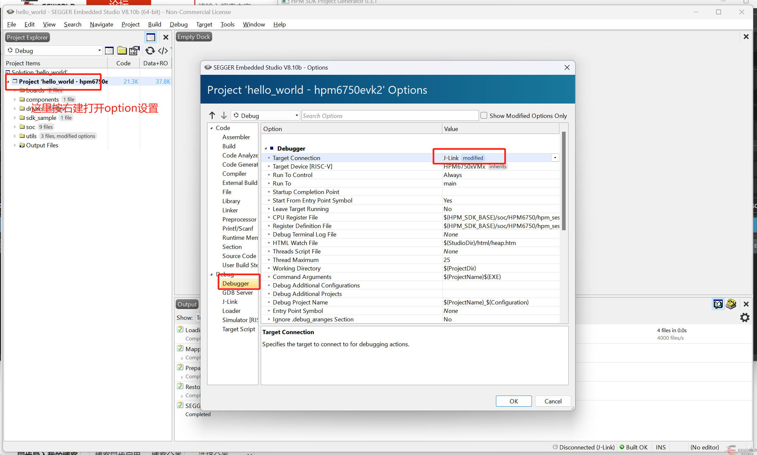Open the Target menu
Image resolution: width=757 pixels, height=455 pixels.
coord(204,24)
